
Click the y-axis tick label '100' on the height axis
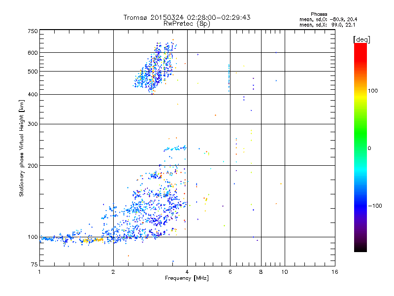33,237
